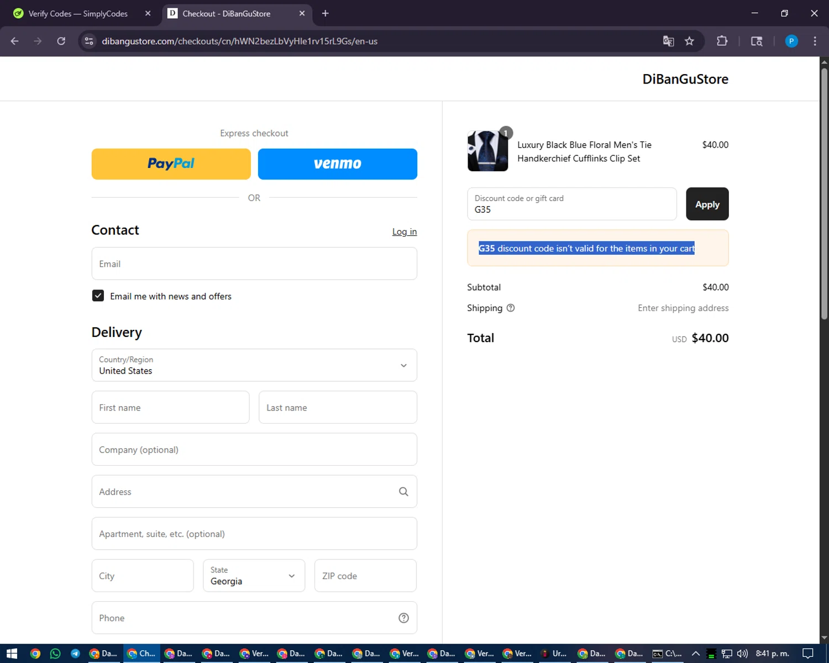Click the tie set product thumbnail
Viewport: 829px width, 663px height.
(488, 151)
